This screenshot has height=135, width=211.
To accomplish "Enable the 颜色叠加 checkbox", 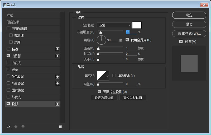I will [8, 76].
